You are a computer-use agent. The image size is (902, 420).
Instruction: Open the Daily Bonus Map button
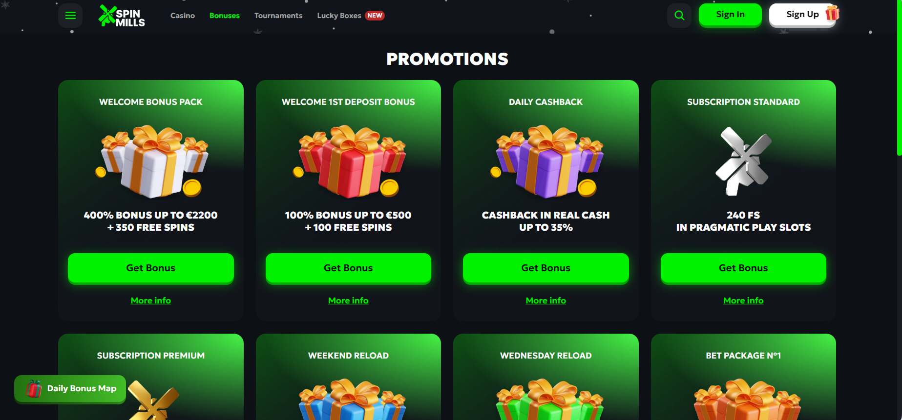tap(70, 389)
